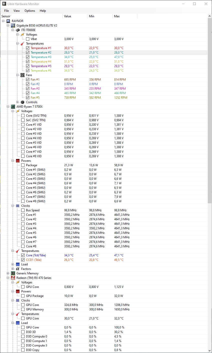Screen dimensions: 212x353
Task: Open the Options menu
Action: 29,11
